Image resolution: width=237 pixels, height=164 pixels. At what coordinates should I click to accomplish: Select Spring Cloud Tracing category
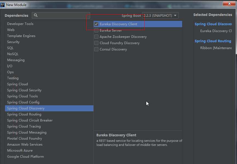click(x=49, y=126)
